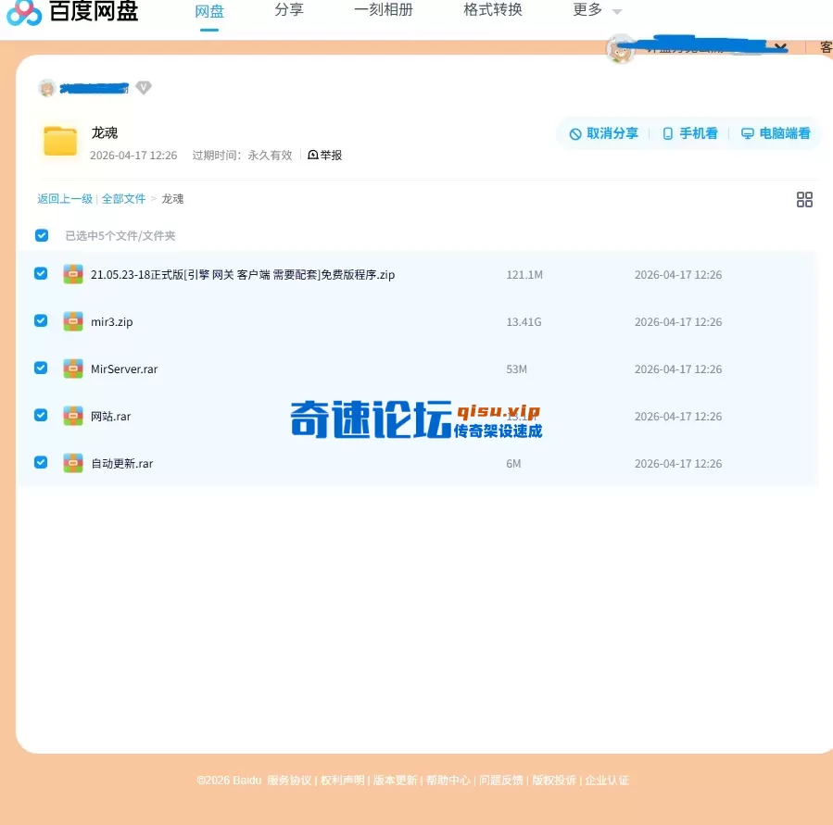
Task: Switch to the 分享 tab
Action: (x=288, y=10)
